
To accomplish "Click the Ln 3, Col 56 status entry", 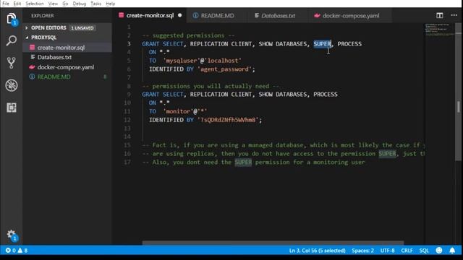I will point(317,251).
